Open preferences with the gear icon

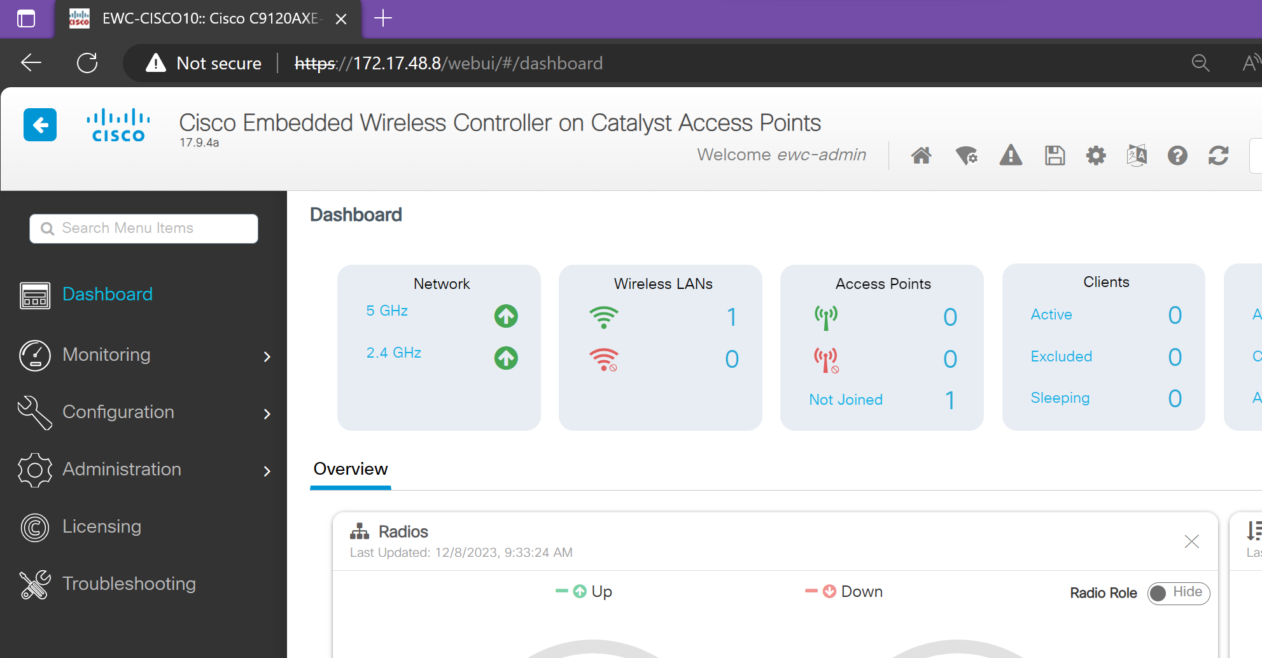point(1096,155)
